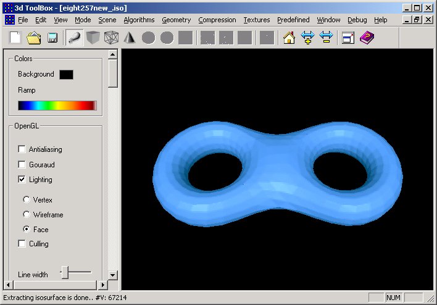Expand the Predefined menu
This screenshot has width=437, height=305.
293,20
